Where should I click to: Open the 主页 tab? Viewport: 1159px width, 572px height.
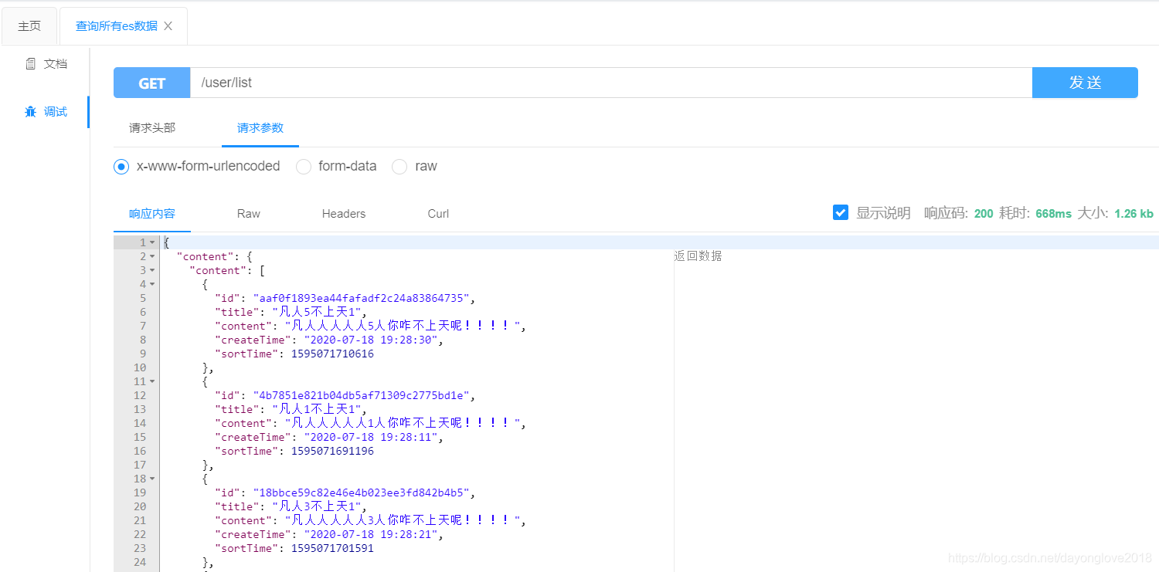coord(29,26)
